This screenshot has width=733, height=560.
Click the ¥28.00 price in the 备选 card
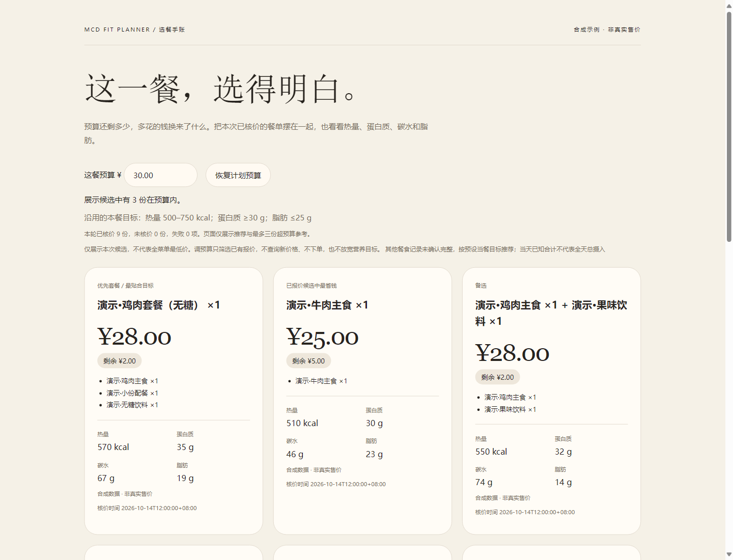(x=513, y=353)
